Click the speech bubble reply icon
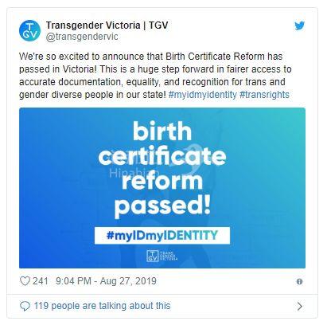The width and height of the screenshot is (327, 325). coord(25,306)
